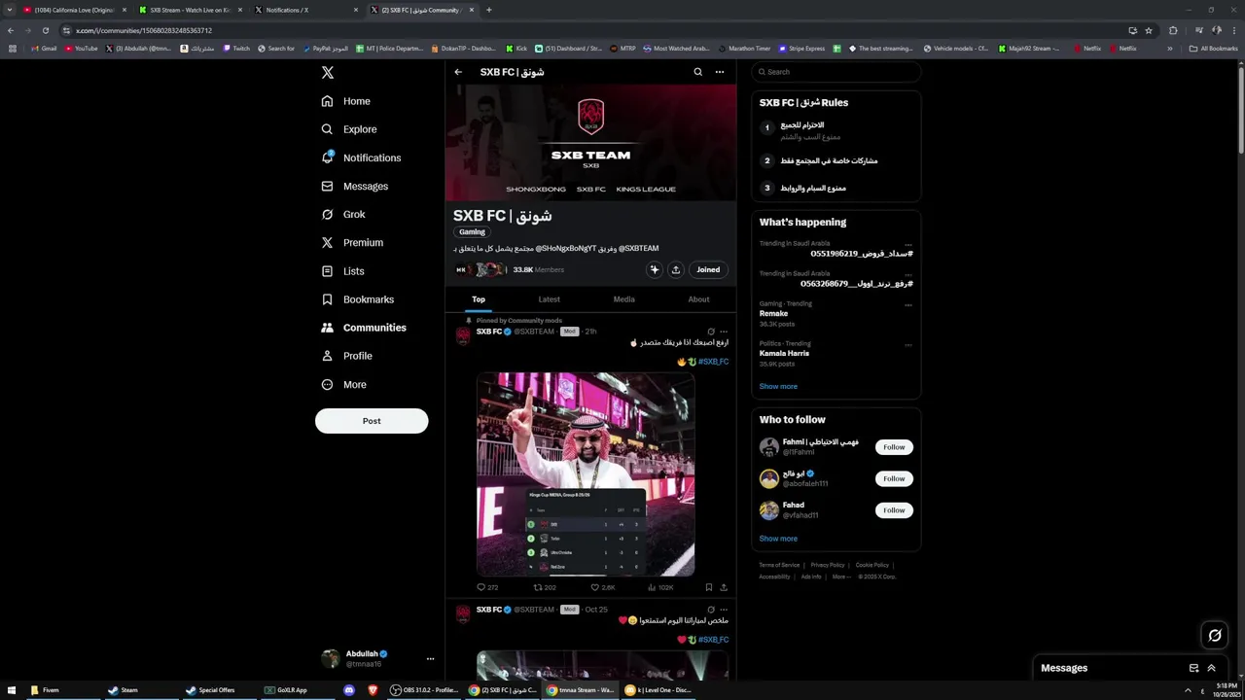Click the Grok sparkle button near Joined
This screenshot has width=1245, height=700.
tap(654, 269)
